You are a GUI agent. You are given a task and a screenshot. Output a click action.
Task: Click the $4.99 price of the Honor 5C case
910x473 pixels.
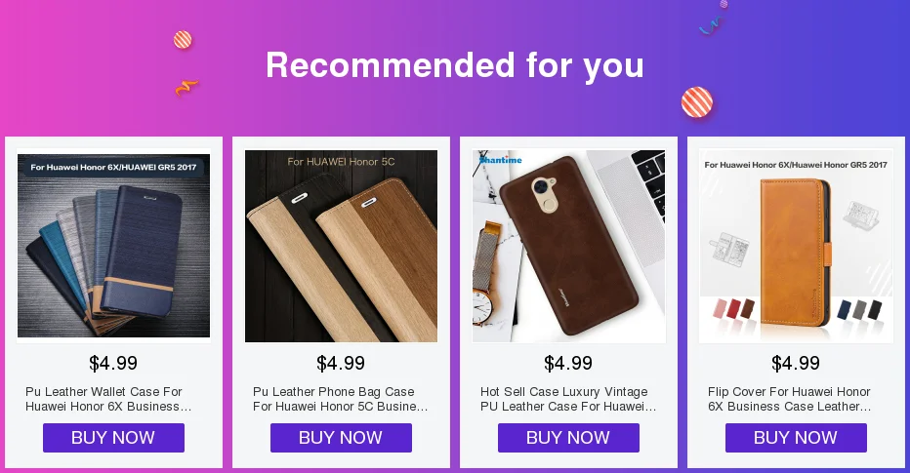tap(341, 364)
